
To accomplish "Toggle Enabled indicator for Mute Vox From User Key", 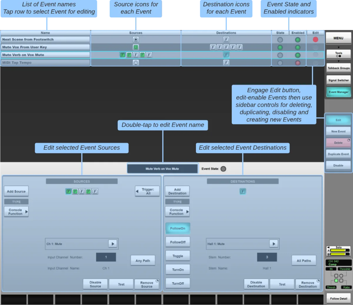I will click(298, 47).
